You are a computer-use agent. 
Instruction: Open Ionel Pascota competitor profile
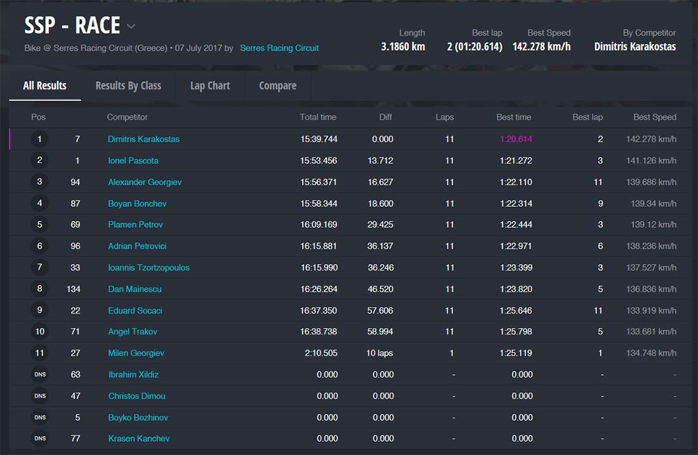click(133, 161)
